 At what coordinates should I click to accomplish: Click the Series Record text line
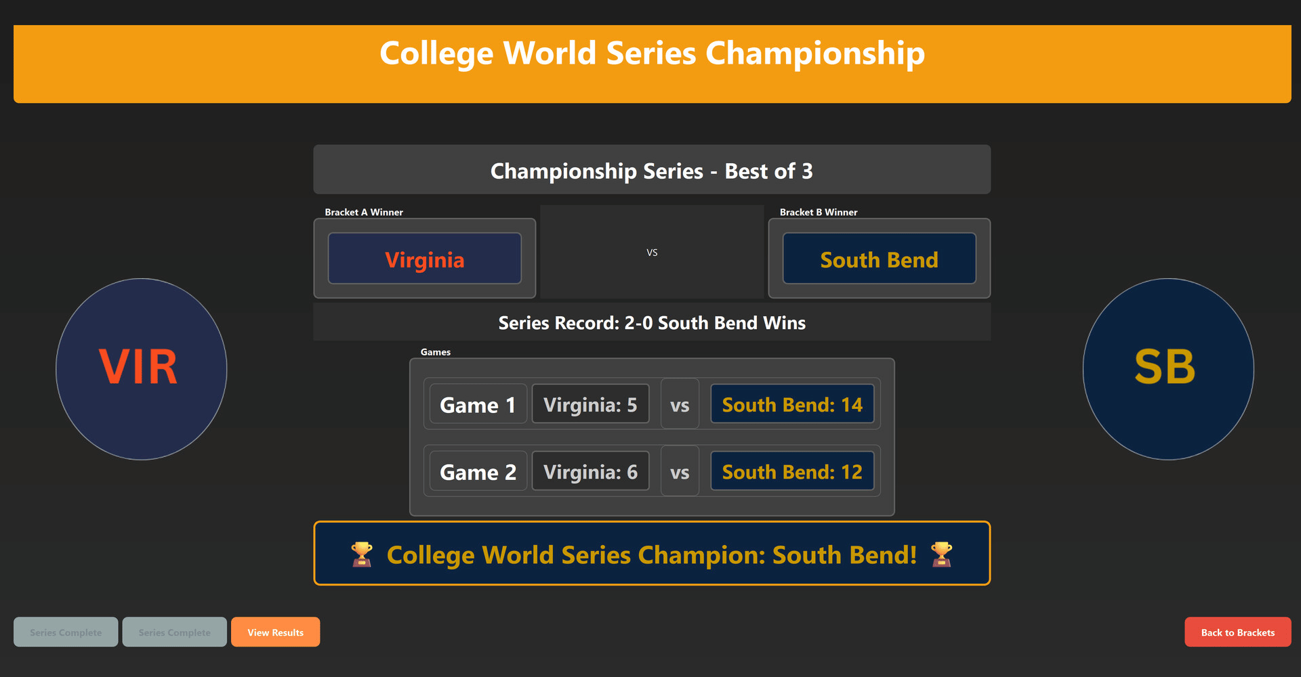(651, 323)
